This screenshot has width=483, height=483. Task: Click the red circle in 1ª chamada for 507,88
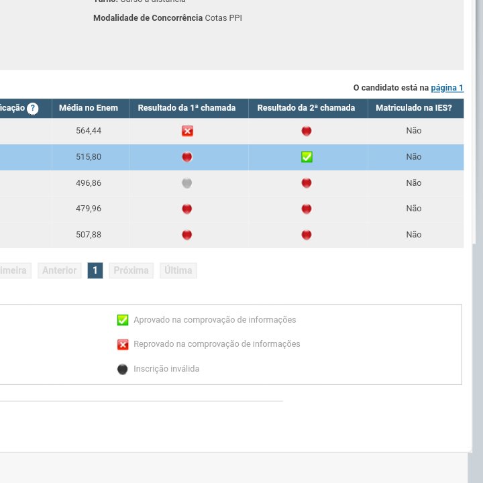tap(187, 235)
